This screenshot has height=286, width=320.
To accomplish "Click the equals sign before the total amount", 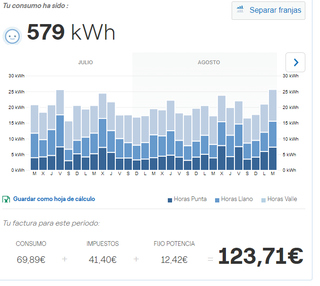I will pos(210,259).
